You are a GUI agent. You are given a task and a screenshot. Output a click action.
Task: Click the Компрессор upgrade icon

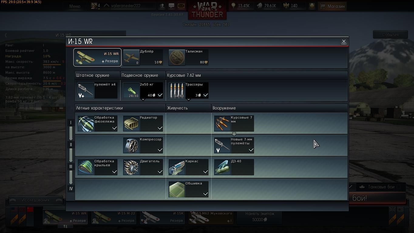[x=131, y=145]
